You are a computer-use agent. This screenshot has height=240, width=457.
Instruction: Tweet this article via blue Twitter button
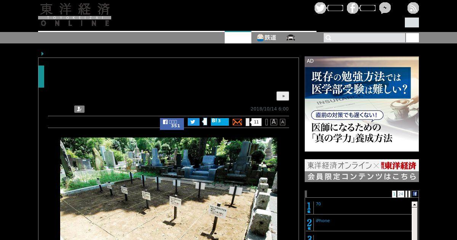pyautogui.click(x=194, y=122)
